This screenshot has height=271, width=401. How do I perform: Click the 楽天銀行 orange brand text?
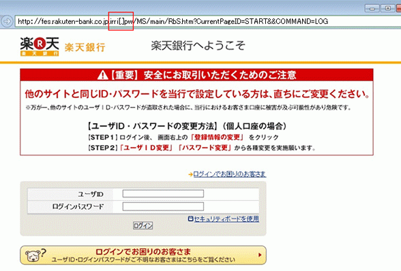tap(85, 48)
